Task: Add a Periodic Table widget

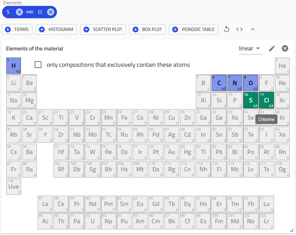Action: 194,29
